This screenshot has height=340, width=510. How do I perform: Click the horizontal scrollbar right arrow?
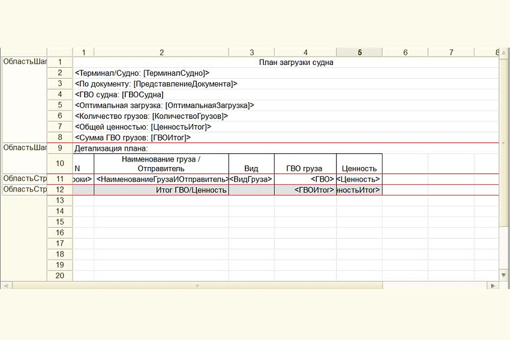[493, 285]
